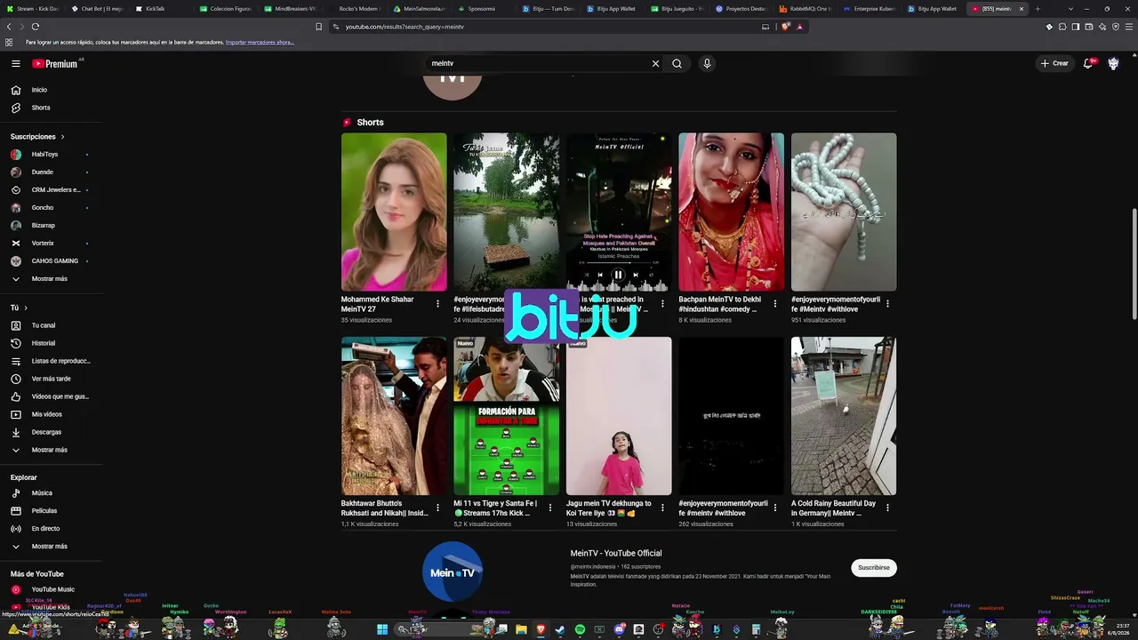This screenshot has width=1138, height=640.
Task: Open options for A Cold Rainy short
Action: coord(887,508)
